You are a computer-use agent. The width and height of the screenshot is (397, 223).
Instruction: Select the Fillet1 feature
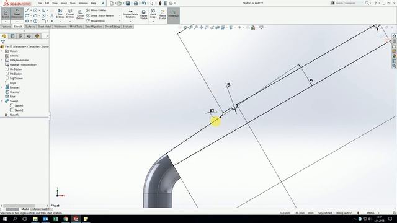click(x=11, y=97)
